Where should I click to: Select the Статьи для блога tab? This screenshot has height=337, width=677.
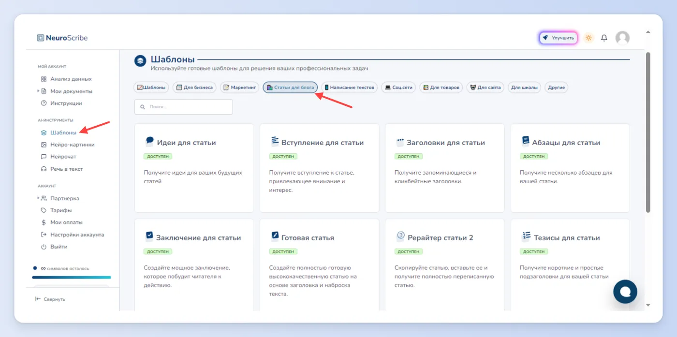[290, 88]
